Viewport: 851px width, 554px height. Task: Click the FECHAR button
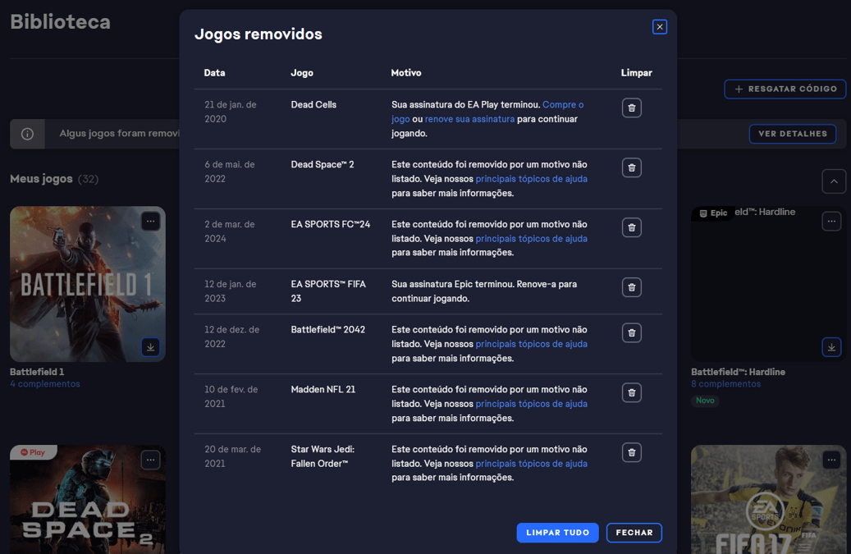click(x=634, y=533)
